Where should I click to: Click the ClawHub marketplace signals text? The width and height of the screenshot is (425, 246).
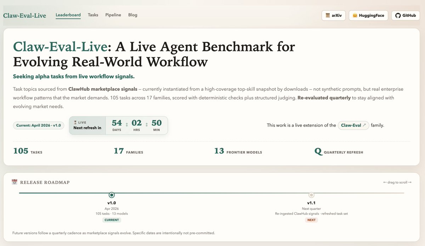pyautogui.click(x=103, y=89)
